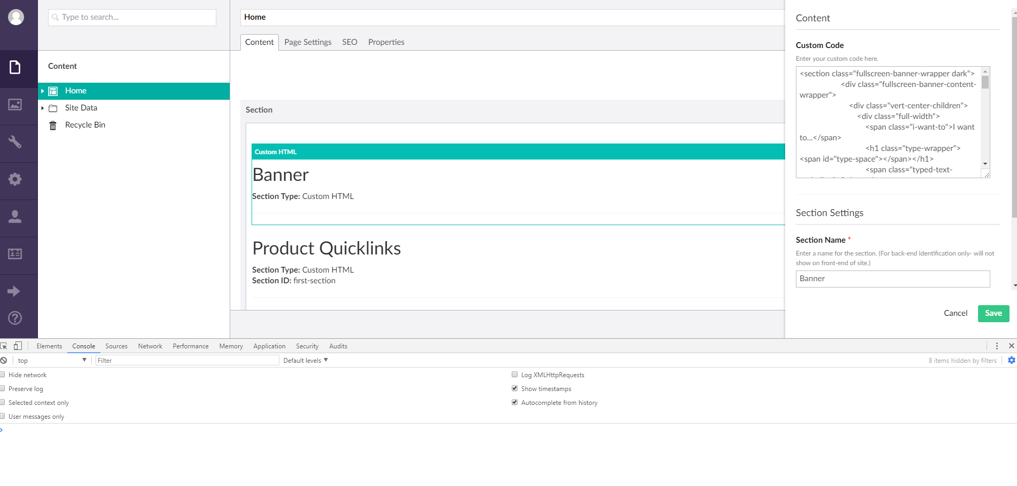The height and width of the screenshot is (486, 1017).
Task: Open the top context dropdown
Action: click(52, 361)
